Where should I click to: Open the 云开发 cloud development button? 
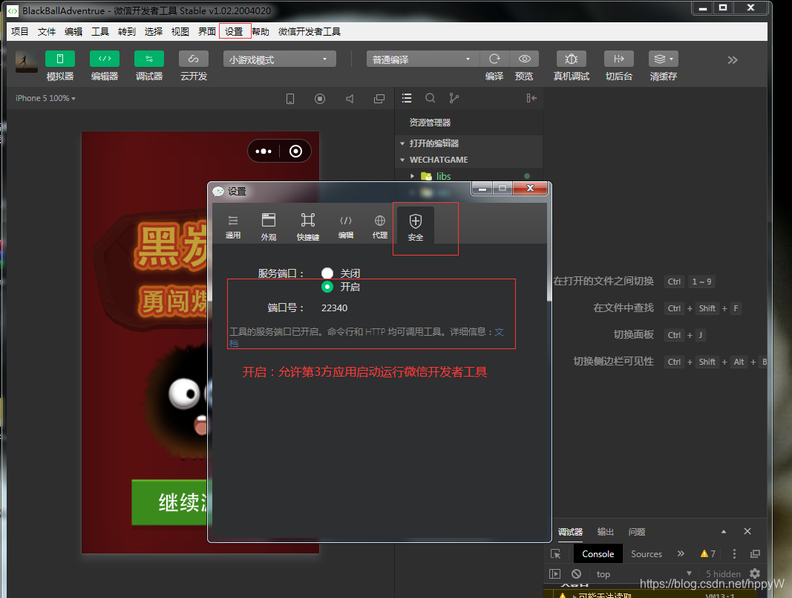click(194, 59)
